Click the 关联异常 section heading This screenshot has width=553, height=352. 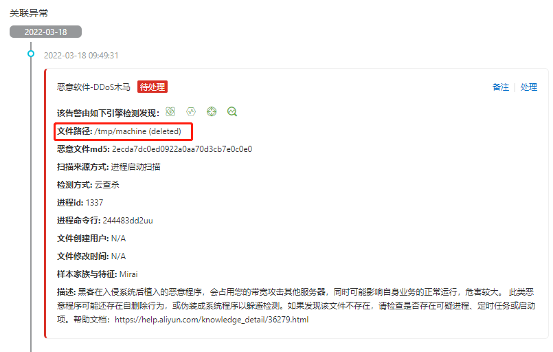[29, 13]
